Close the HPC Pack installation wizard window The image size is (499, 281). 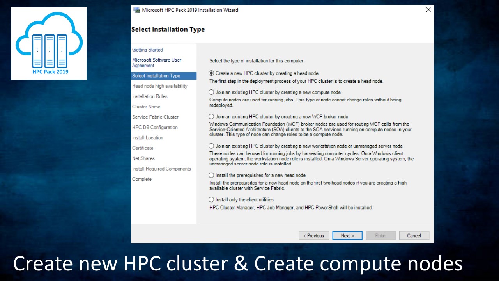pyautogui.click(x=428, y=10)
